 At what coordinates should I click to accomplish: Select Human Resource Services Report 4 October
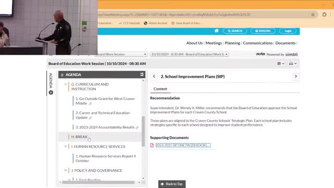coord(105,158)
